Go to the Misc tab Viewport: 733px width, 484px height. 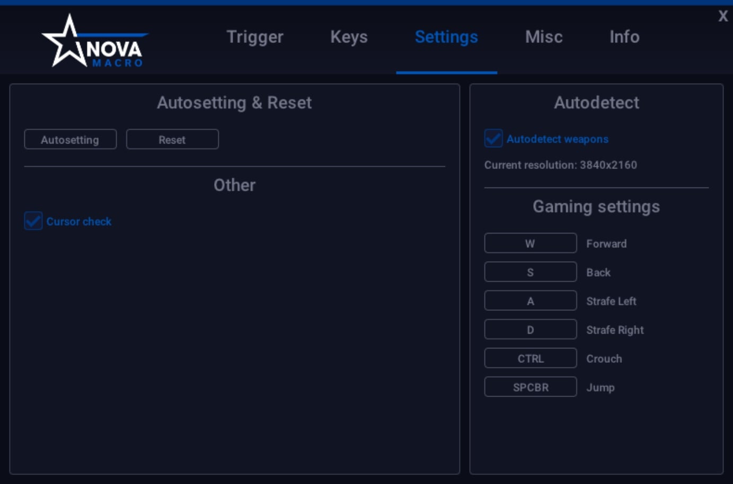click(x=544, y=37)
